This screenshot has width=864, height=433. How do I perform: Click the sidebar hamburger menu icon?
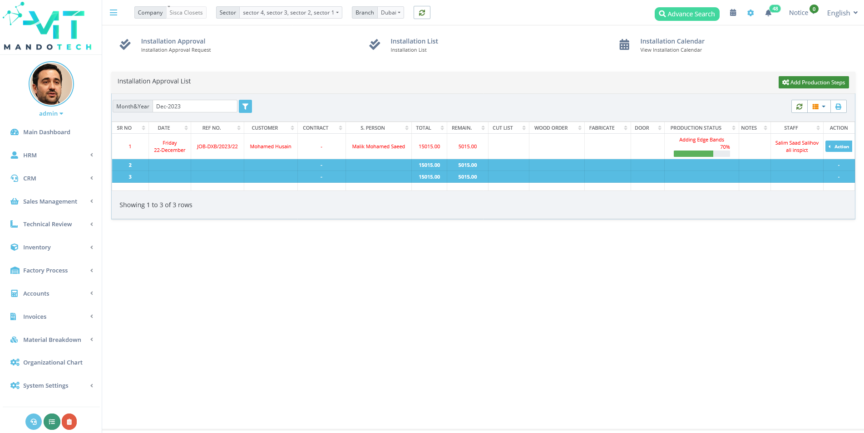click(113, 12)
